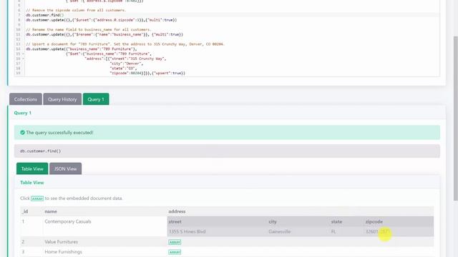Switch to the Query History tab

click(x=62, y=99)
